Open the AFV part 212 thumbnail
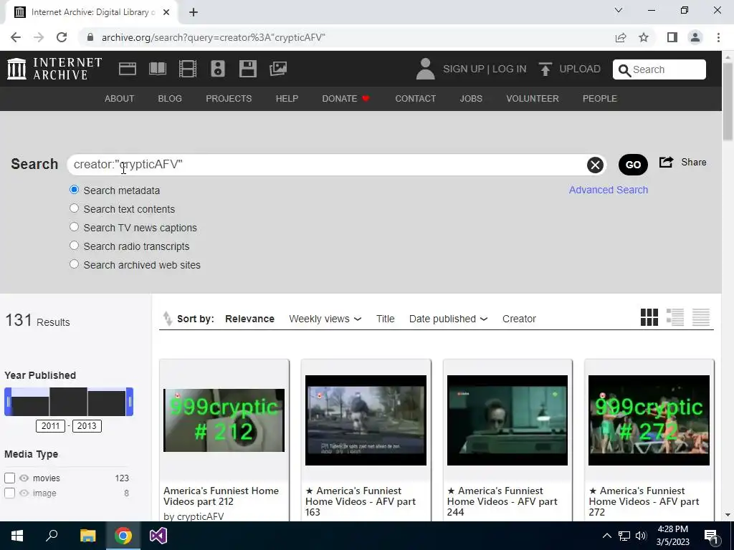Image resolution: width=734 pixels, height=550 pixels. pos(224,420)
